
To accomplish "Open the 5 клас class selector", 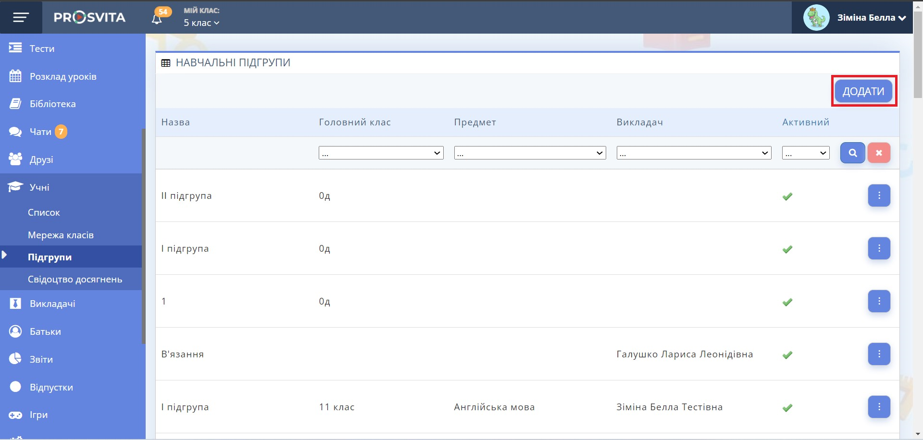I will pos(201,23).
